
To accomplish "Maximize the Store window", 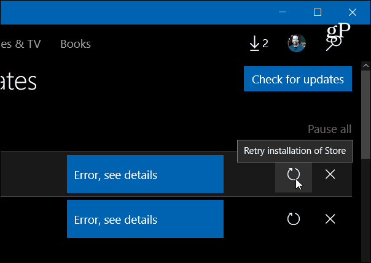I will [318, 12].
